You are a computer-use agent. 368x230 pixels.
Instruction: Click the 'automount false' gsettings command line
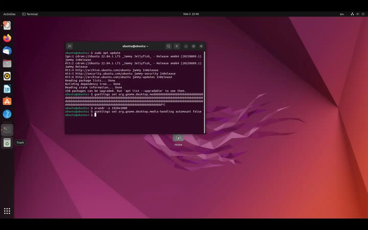[133, 111]
